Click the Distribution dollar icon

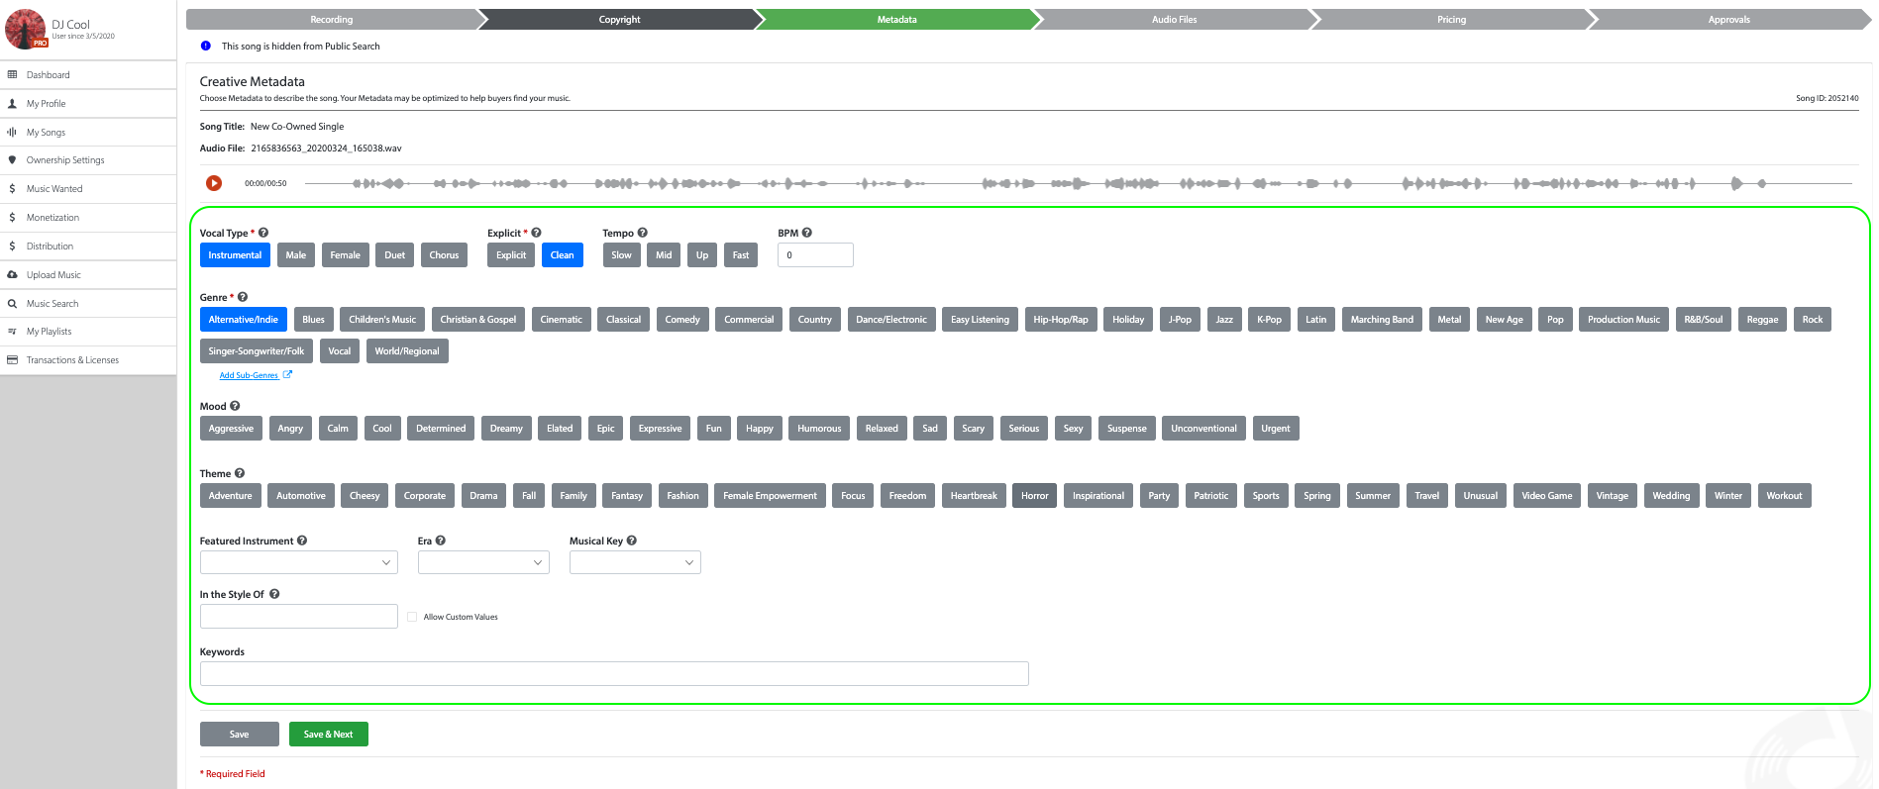click(12, 247)
